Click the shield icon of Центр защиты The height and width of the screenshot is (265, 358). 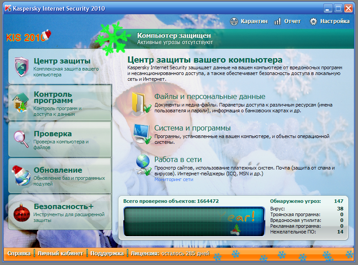(x=22, y=67)
